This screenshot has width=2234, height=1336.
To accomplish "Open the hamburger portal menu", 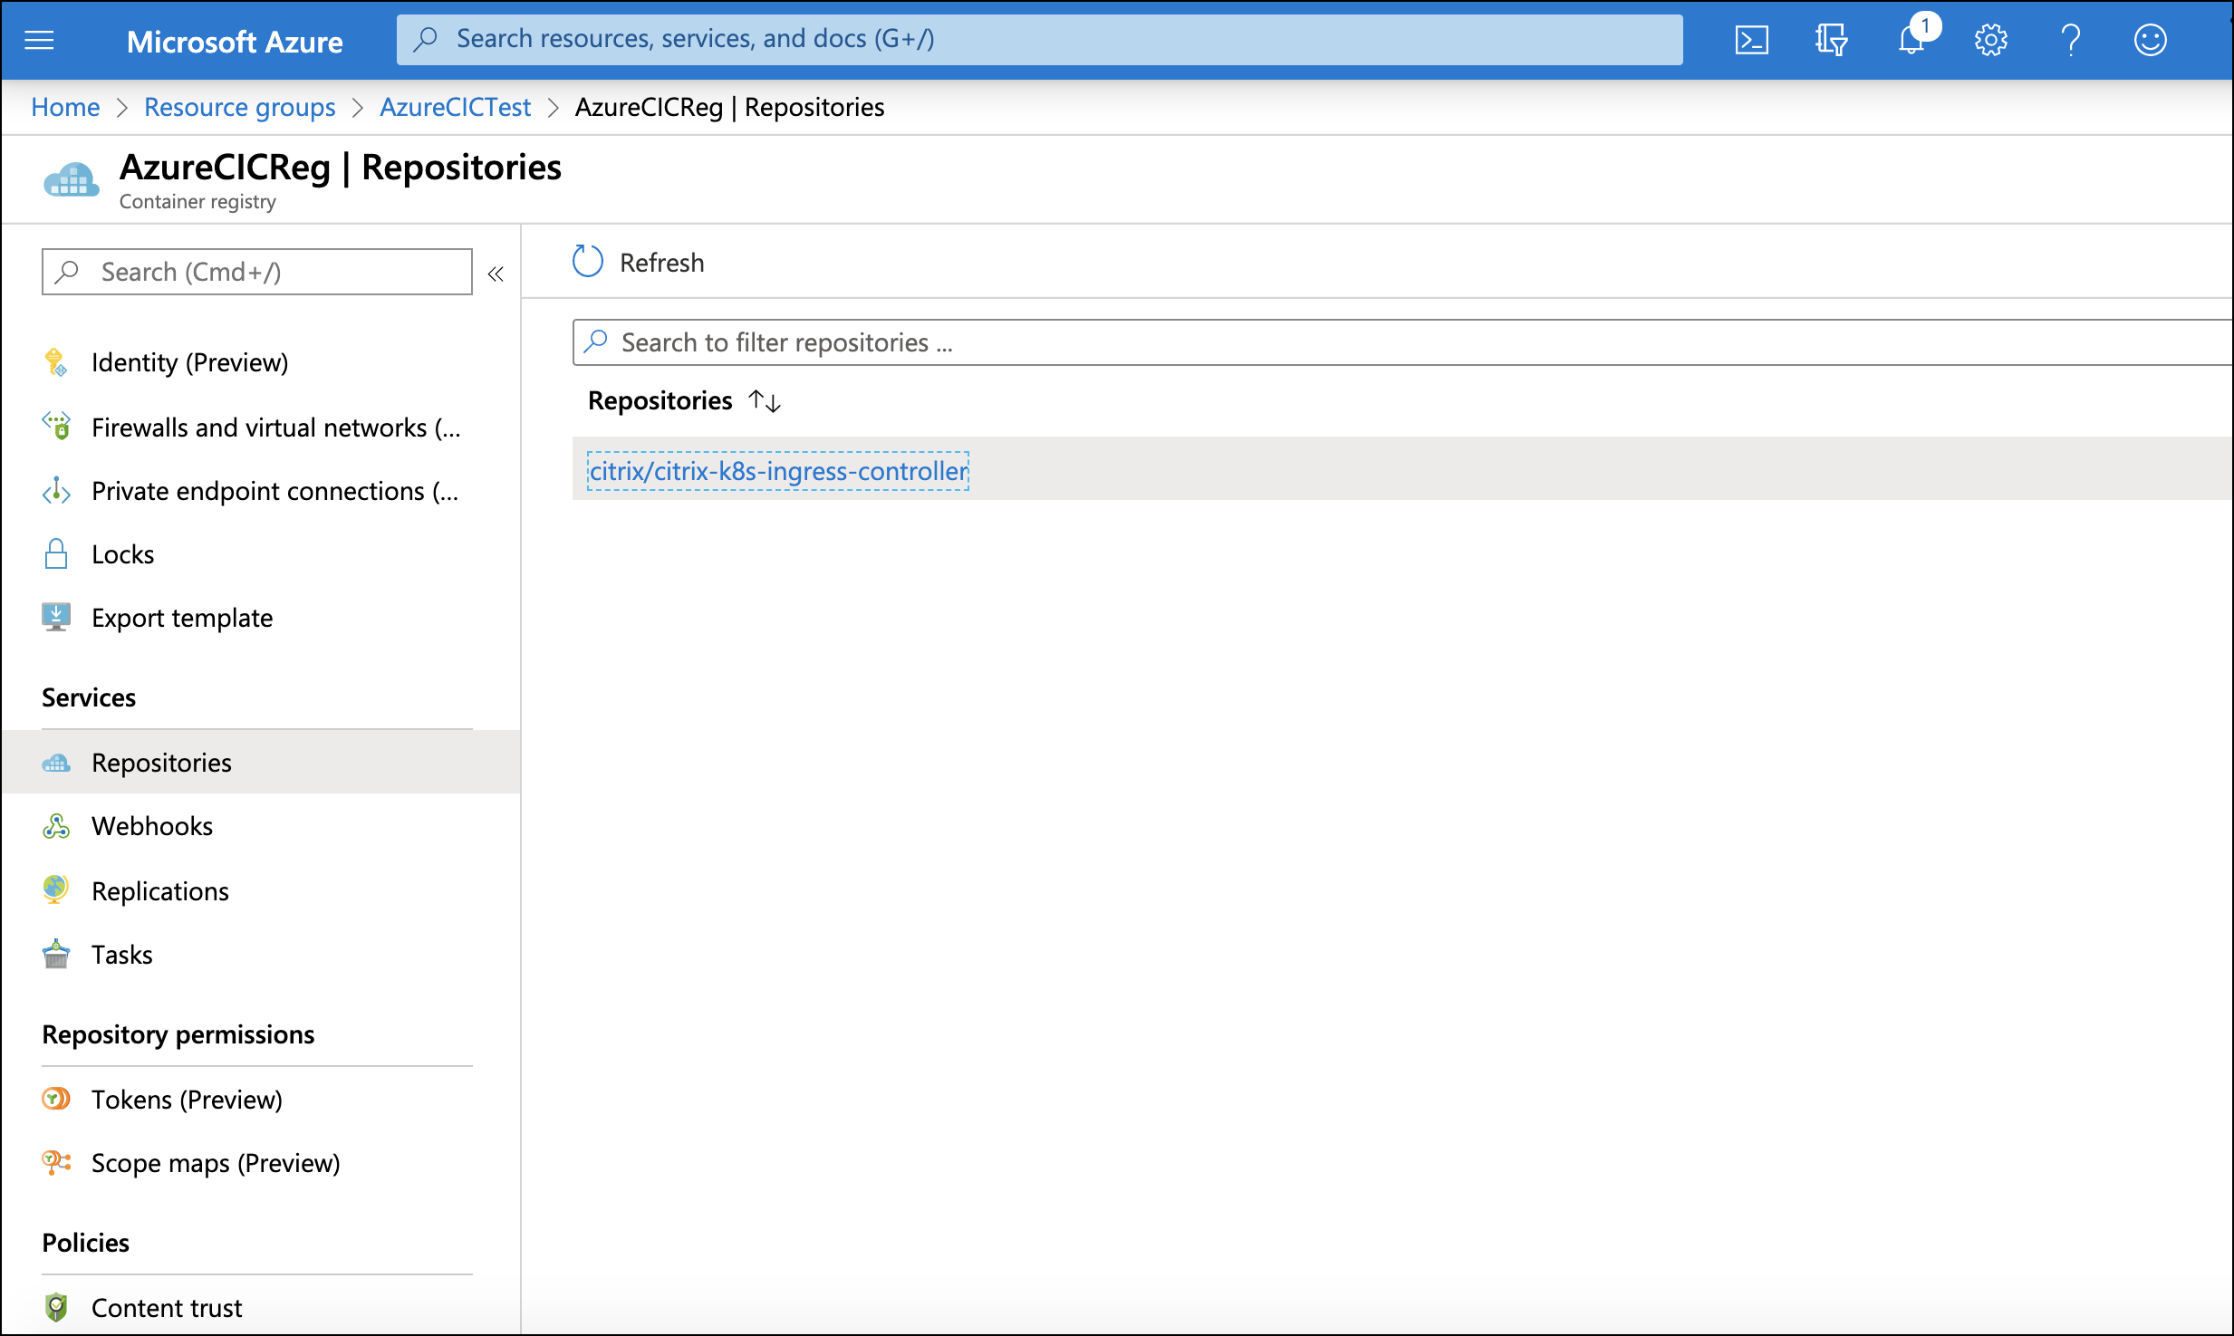I will (39, 40).
